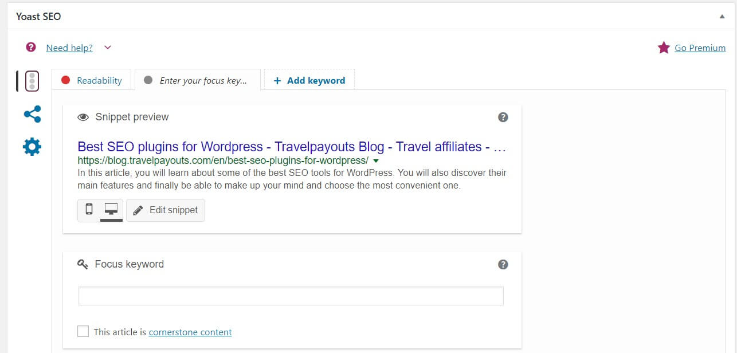Expand the Need help chevron

pos(108,48)
